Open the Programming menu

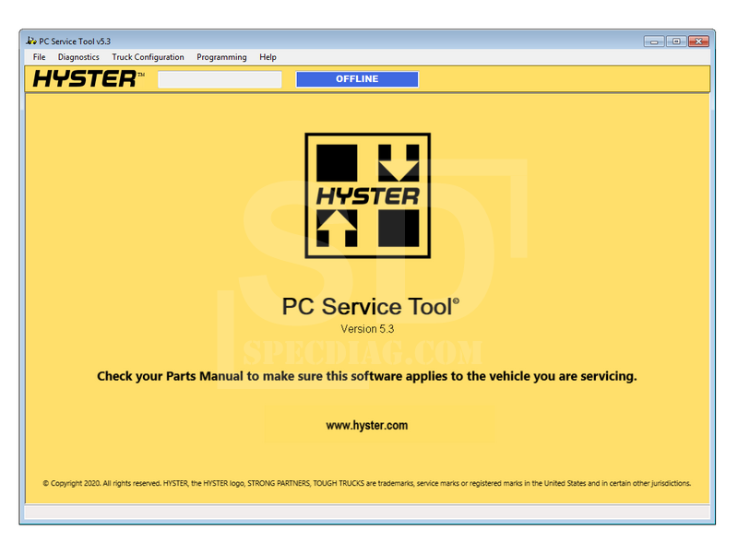click(x=221, y=57)
